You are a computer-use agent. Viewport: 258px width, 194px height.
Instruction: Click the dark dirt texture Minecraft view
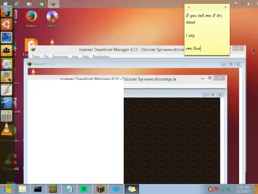coord(172,140)
